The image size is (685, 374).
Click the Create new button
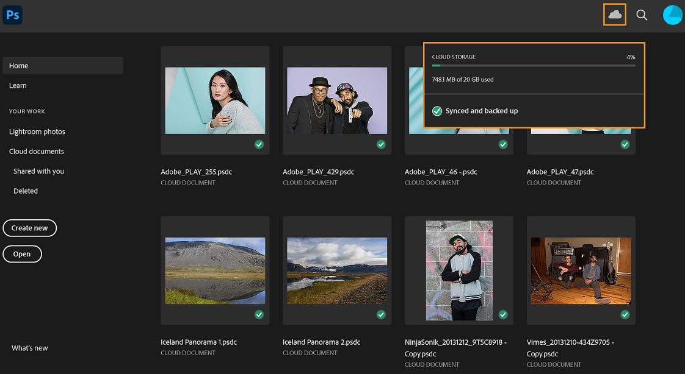[29, 228]
